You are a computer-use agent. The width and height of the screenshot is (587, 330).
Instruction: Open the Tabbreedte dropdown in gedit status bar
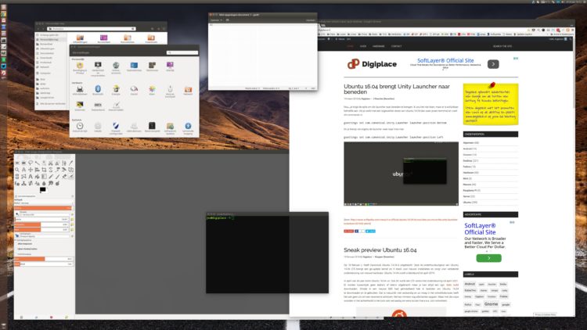(272, 88)
